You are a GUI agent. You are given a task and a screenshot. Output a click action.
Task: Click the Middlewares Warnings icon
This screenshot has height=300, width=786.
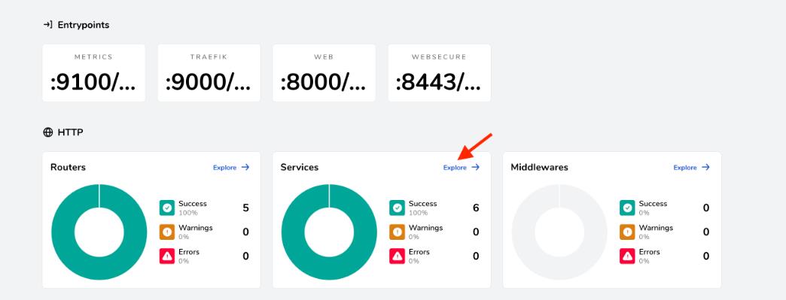627,232
